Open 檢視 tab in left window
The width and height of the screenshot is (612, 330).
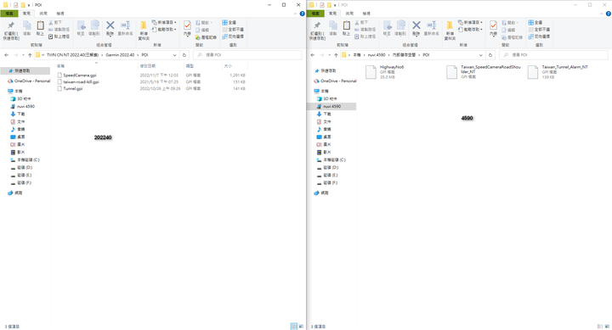coord(60,14)
